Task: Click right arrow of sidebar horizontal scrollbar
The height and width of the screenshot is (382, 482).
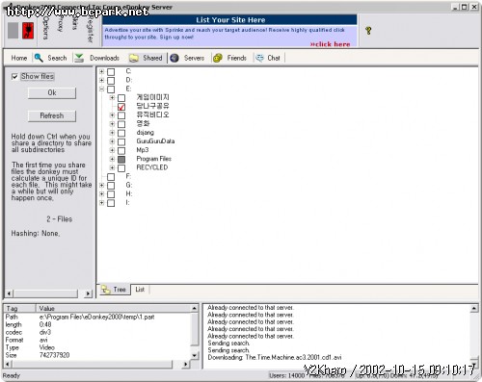Action: tap(88, 293)
